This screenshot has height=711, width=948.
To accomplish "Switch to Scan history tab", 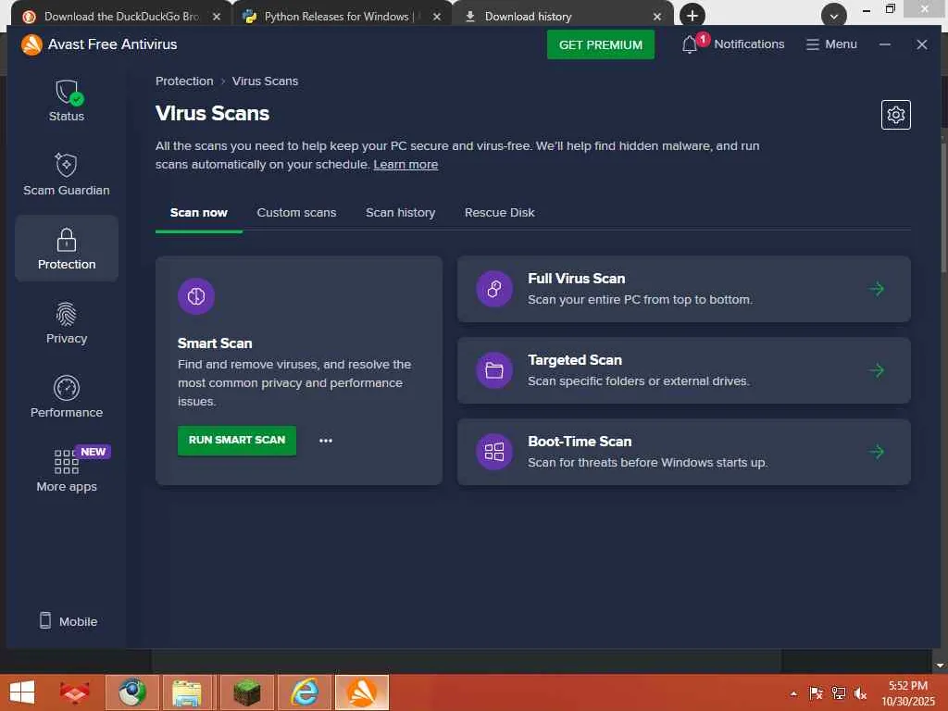I will (x=400, y=213).
